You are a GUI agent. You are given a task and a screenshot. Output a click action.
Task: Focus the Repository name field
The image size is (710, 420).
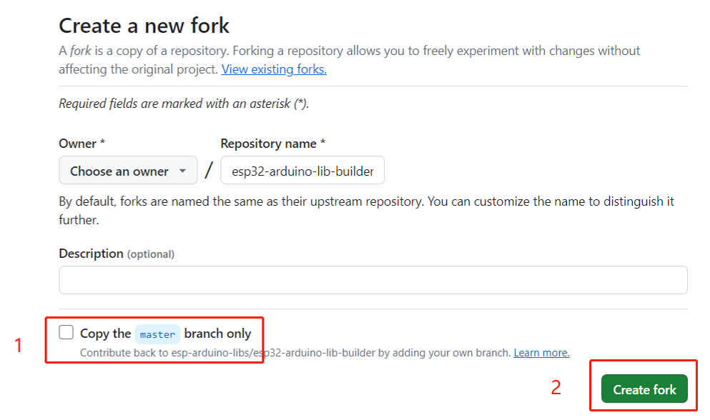point(302,171)
